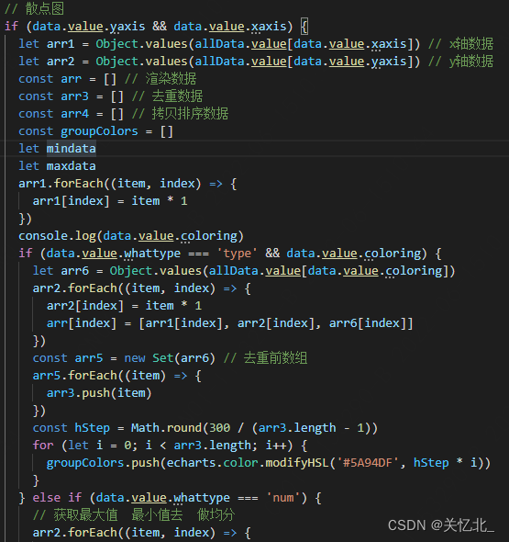509x542 pixels.
Task: Click the 'for' keyword of the loop
Action: pyautogui.click(x=43, y=446)
